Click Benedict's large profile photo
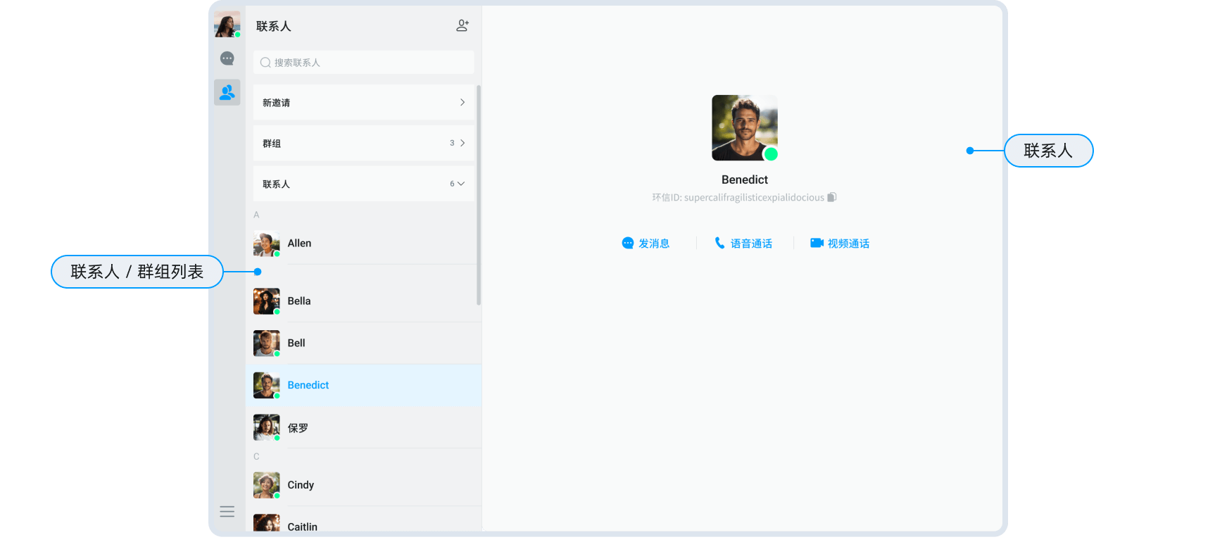 (744, 127)
